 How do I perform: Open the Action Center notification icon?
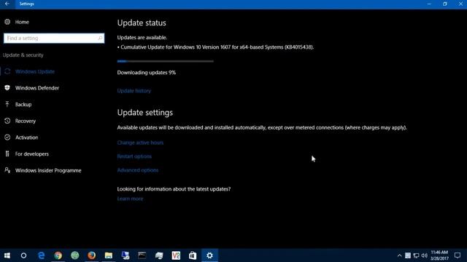(x=458, y=255)
